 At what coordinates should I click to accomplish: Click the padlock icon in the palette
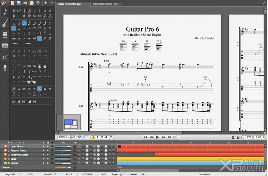click(x=45, y=89)
